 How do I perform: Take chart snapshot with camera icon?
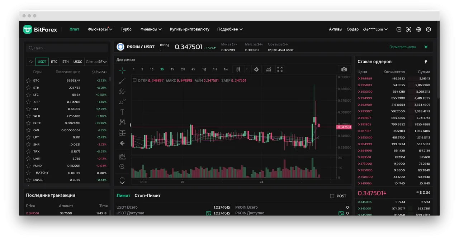tap(344, 69)
